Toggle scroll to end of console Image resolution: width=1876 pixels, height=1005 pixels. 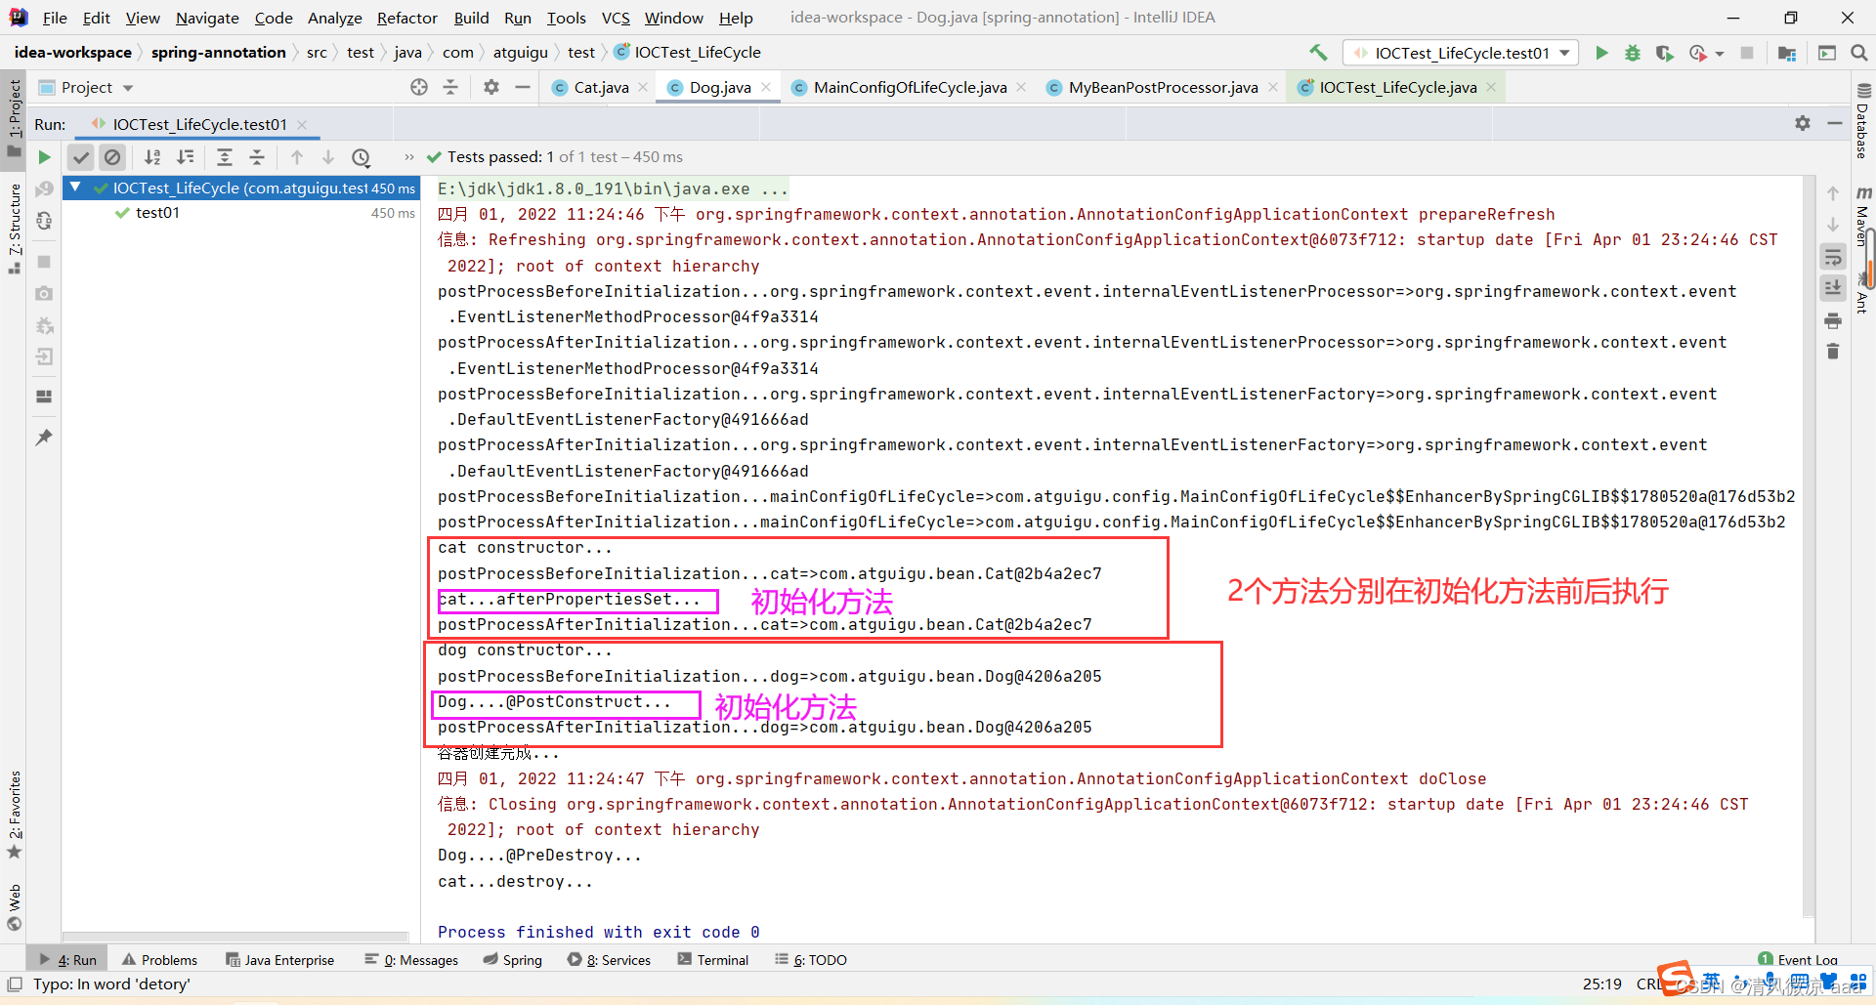coord(1833,288)
